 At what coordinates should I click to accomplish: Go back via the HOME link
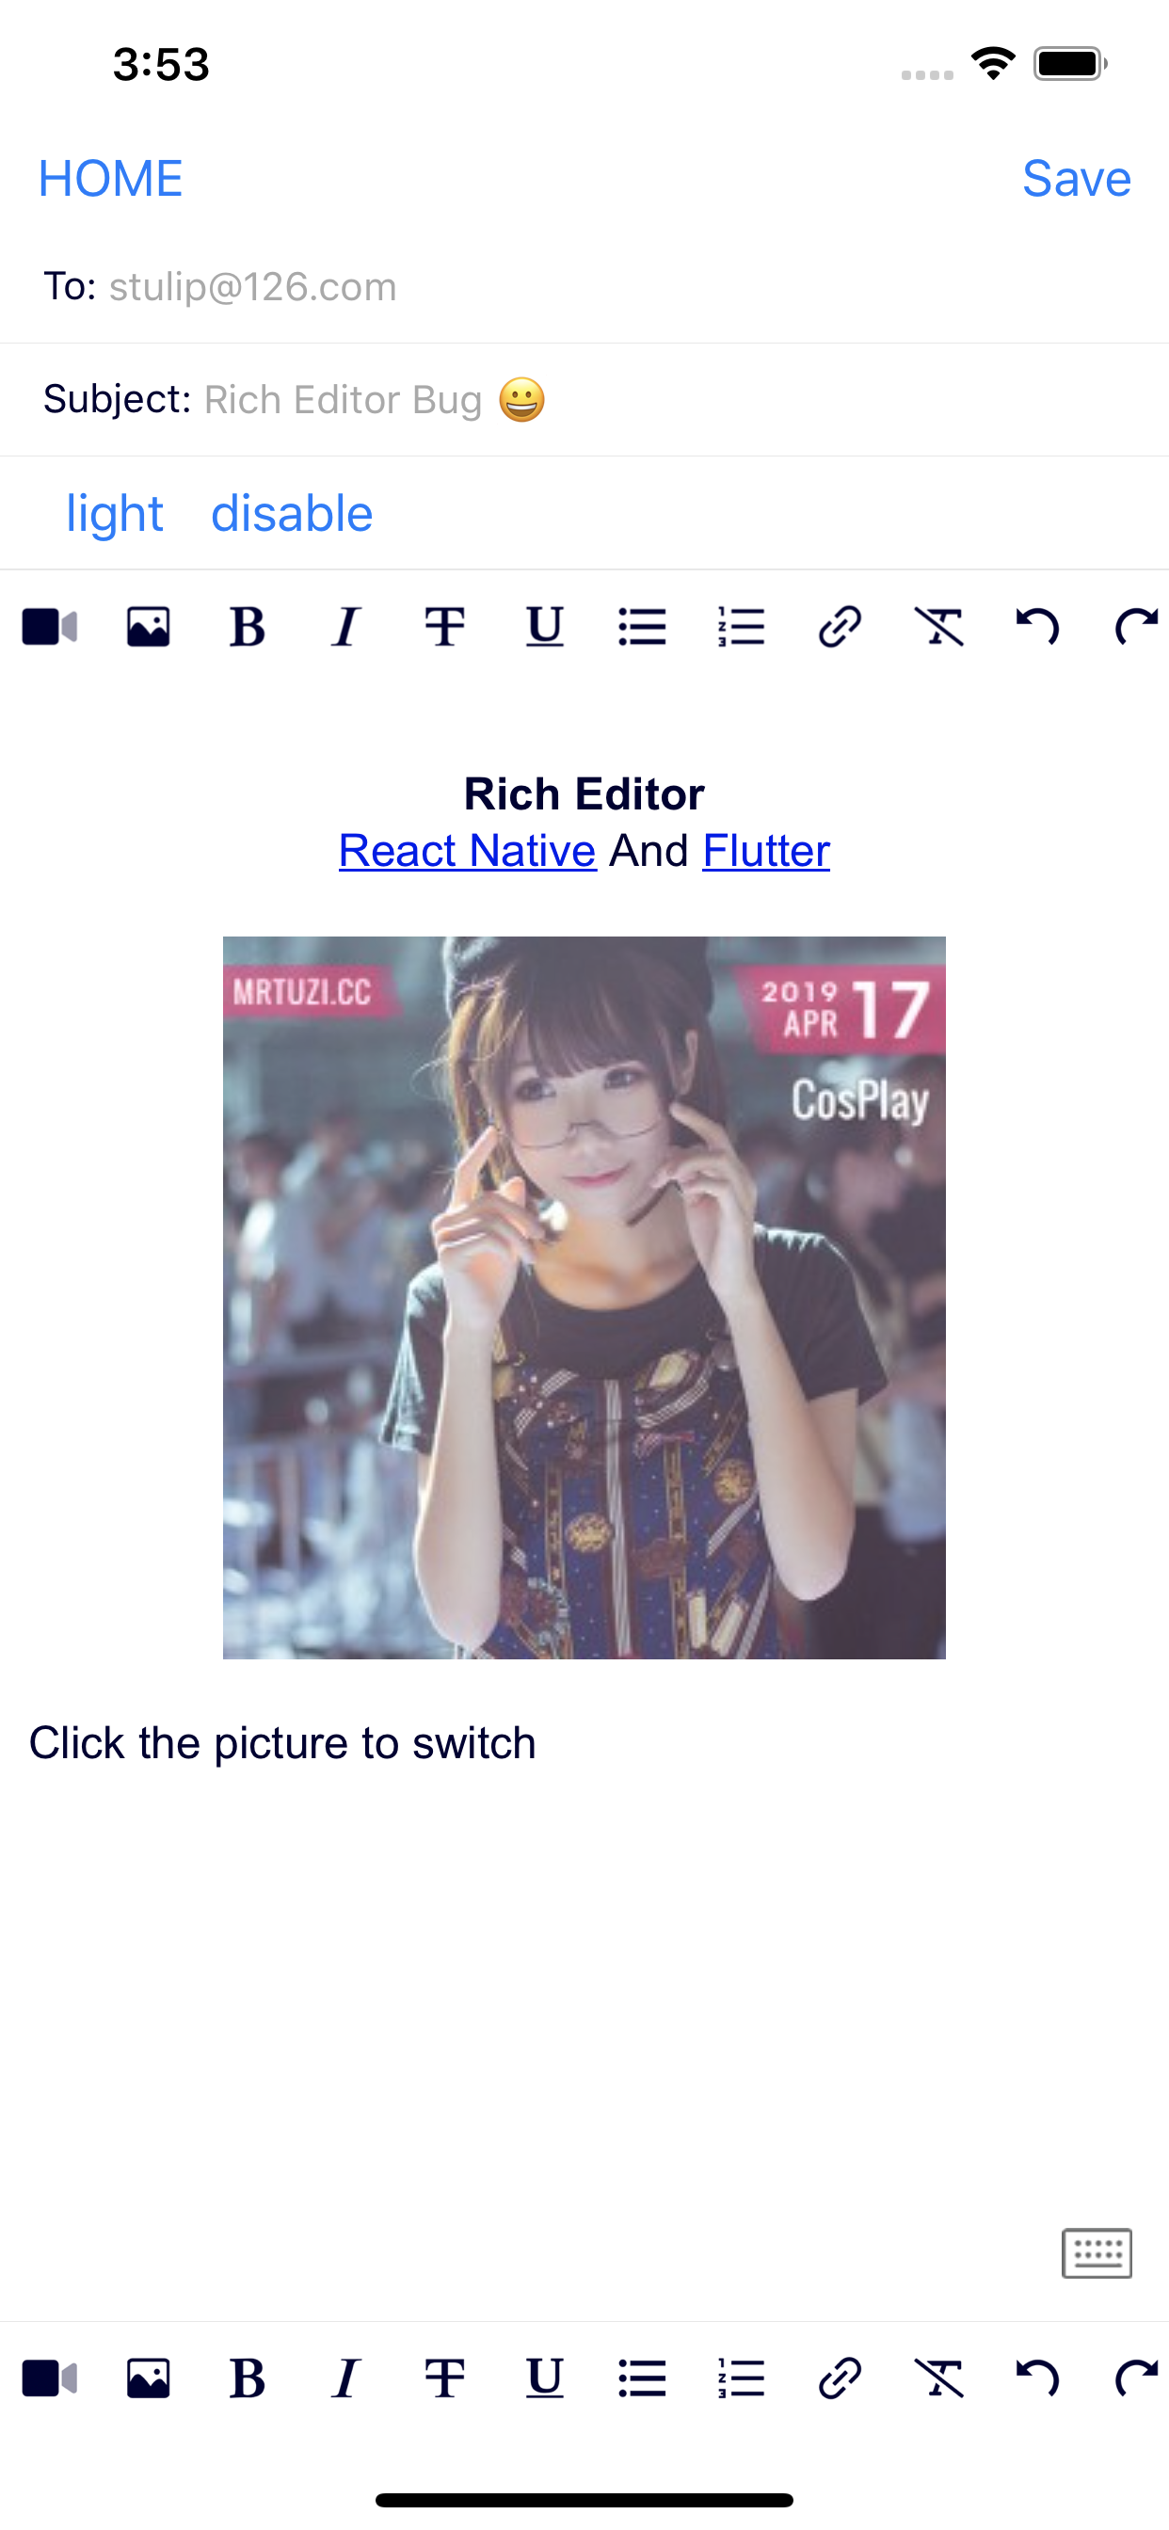point(110,179)
